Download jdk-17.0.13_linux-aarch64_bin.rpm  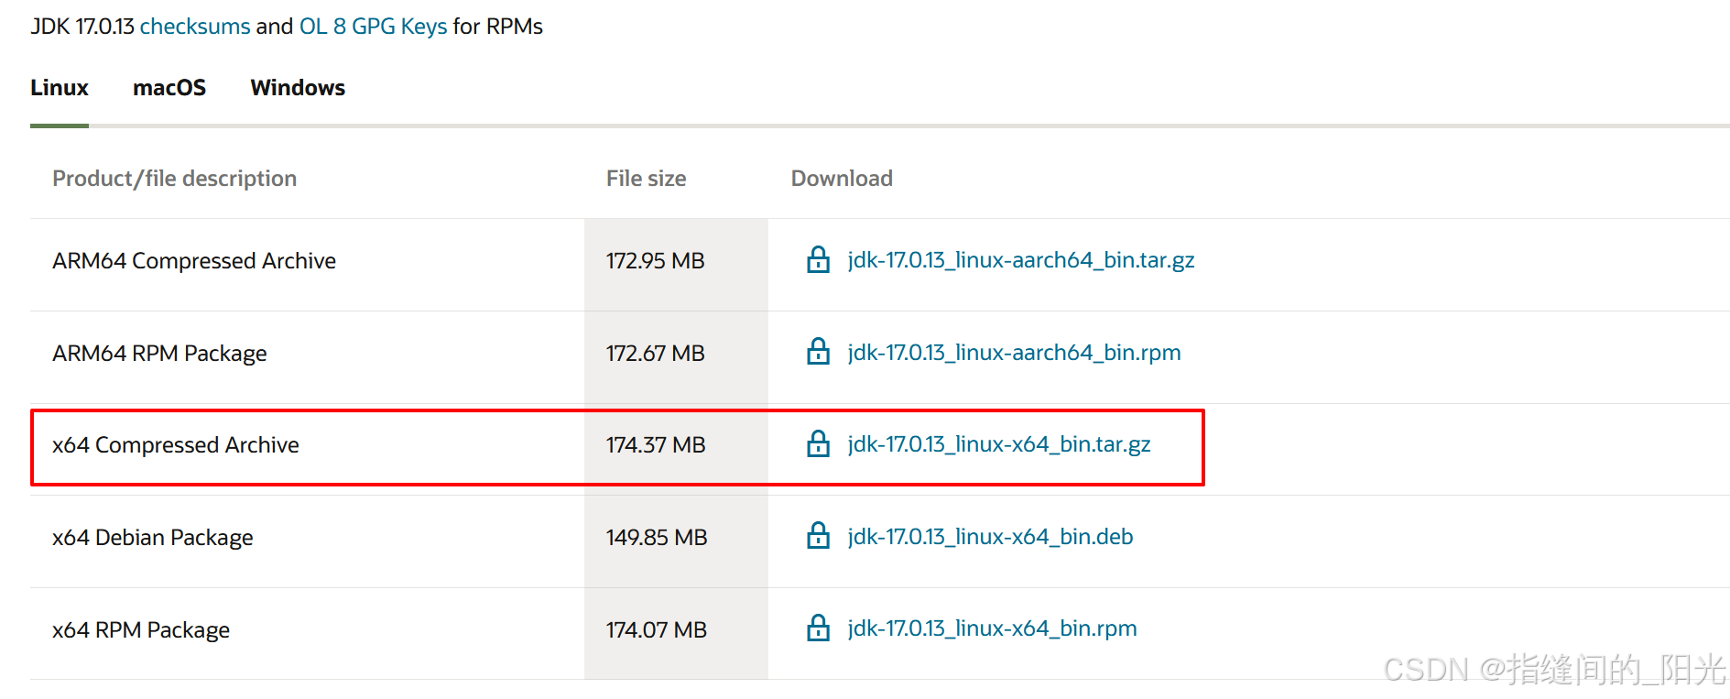(1014, 353)
